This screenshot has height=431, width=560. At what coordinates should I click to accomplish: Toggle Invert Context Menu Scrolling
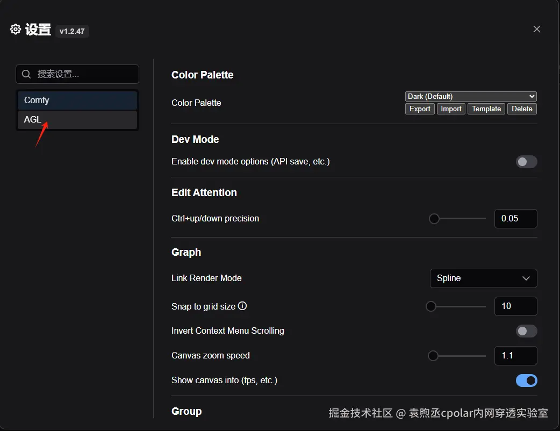pyautogui.click(x=526, y=331)
